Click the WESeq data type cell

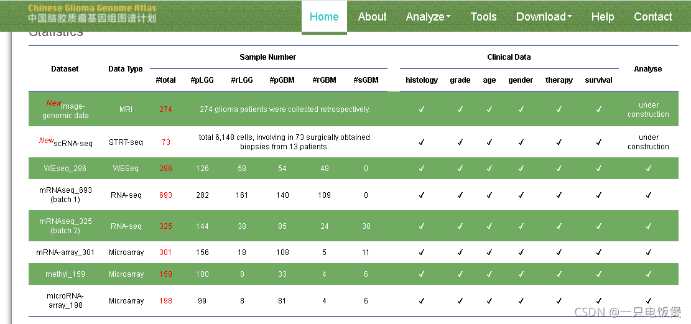(126, 169)
